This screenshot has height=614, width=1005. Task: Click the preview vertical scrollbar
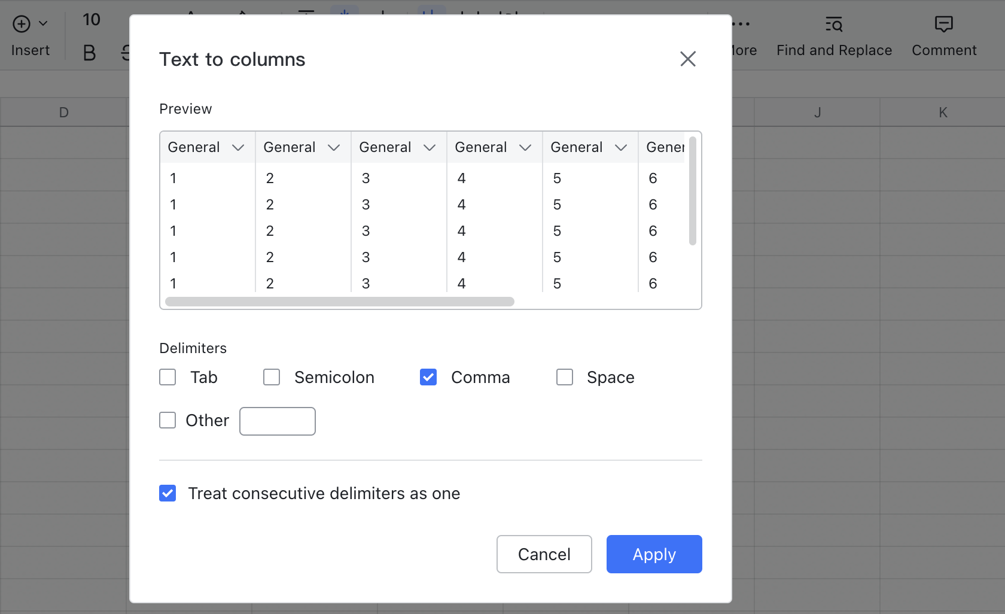pos(692,190)
